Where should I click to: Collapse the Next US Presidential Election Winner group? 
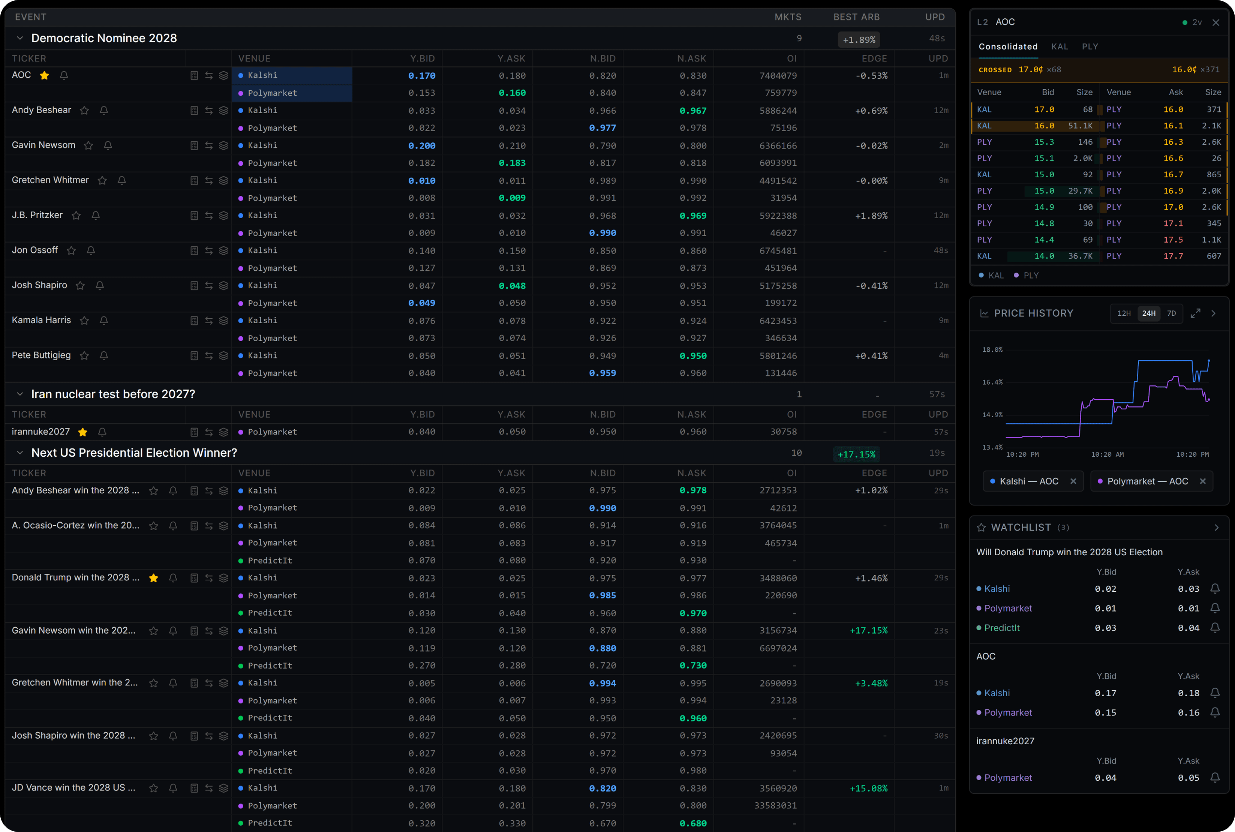[x=19, y=453]
